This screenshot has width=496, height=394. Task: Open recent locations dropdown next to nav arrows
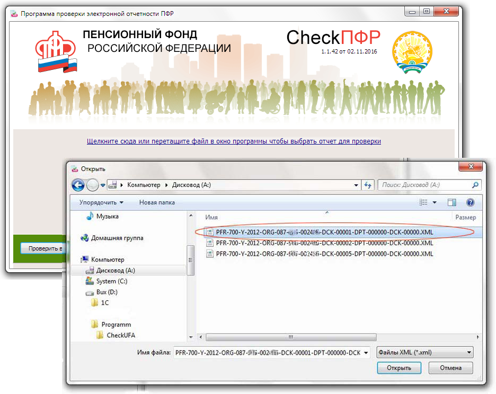[103, 185]
